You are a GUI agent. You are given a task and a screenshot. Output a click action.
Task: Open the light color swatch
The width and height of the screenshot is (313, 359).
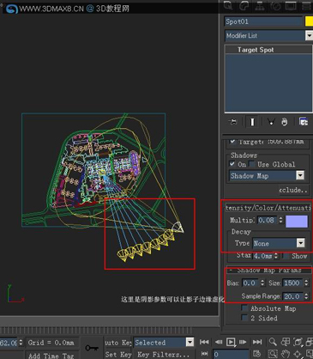(x=297, y=222)
